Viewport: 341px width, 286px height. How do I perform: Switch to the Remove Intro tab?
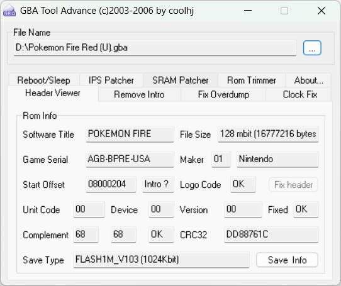tap(139, 94)
